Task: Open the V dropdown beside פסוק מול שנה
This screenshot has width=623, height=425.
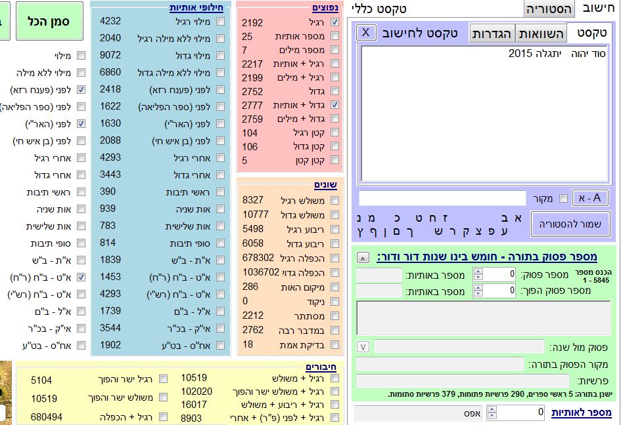Action: [x=363, y=346]
